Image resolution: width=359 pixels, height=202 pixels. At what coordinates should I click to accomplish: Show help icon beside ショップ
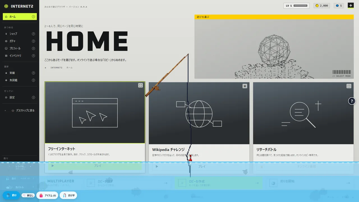tap(33, 34)
